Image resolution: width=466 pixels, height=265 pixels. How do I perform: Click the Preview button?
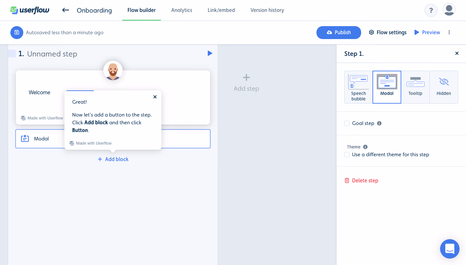[x=427, y=32]
